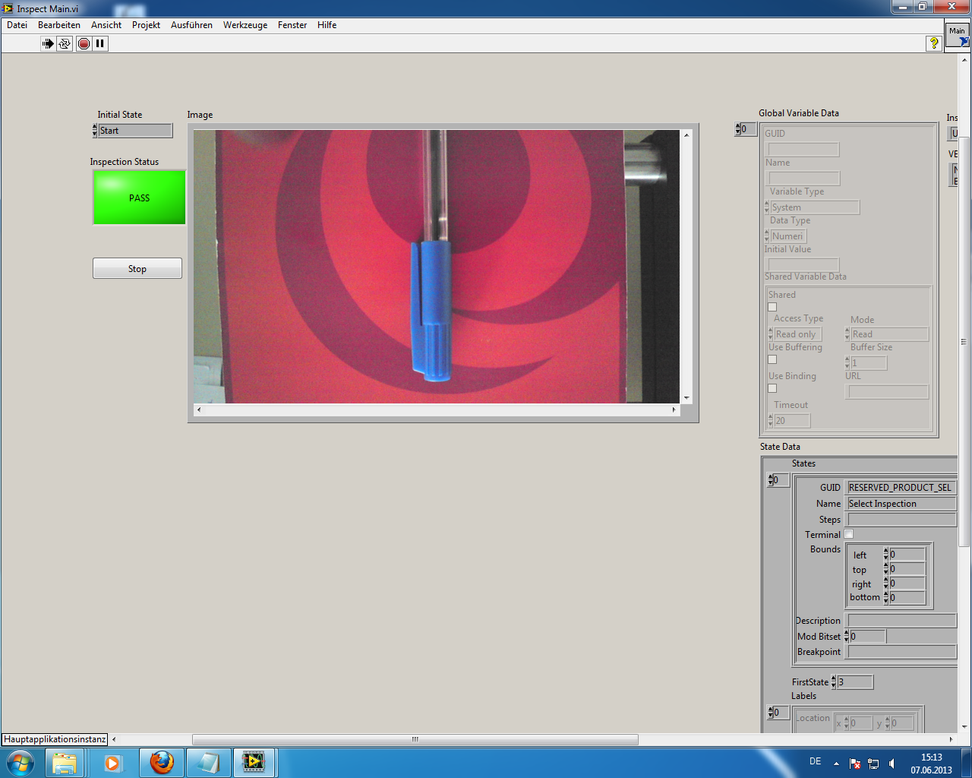The height and width of the screenshot is (778, 972).
Task: Click the Mod Bitset numeric field
Action: (867, 637)
